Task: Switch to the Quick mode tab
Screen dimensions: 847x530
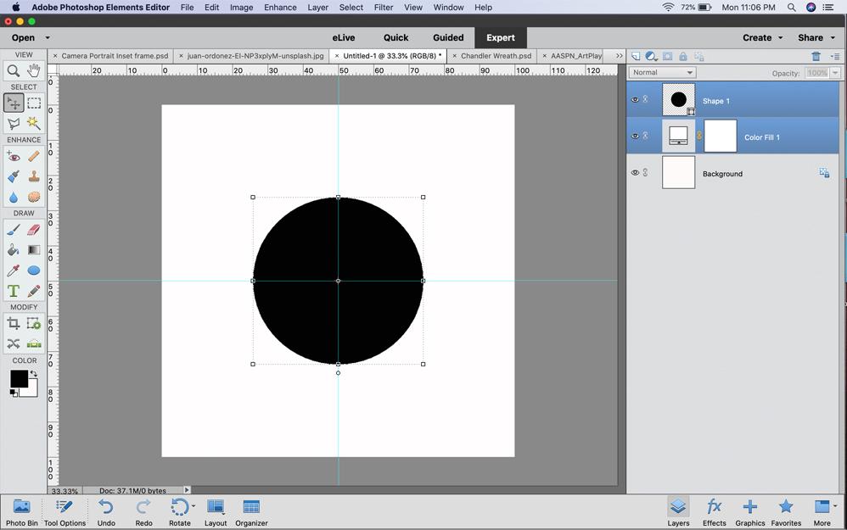Action: click(x=396, y=38)
